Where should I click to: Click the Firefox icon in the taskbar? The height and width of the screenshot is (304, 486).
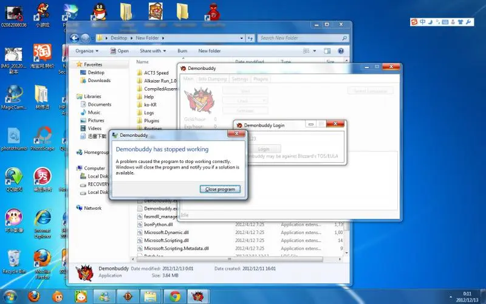(34, 296)
